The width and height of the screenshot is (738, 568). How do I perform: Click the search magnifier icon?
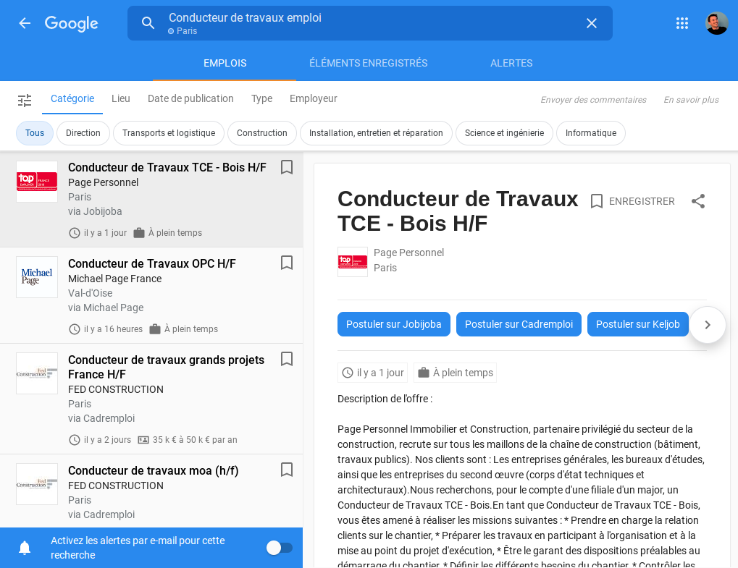(148, 23)
